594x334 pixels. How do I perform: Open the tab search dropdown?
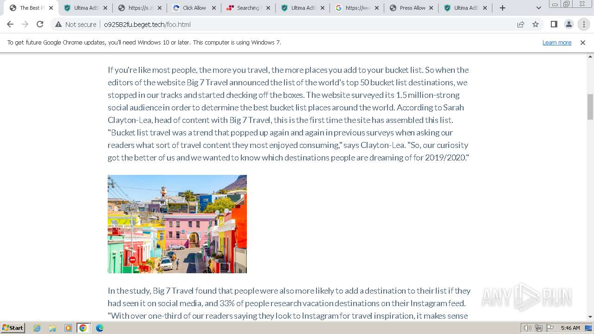pyautogui.click(x=538, y=8)
